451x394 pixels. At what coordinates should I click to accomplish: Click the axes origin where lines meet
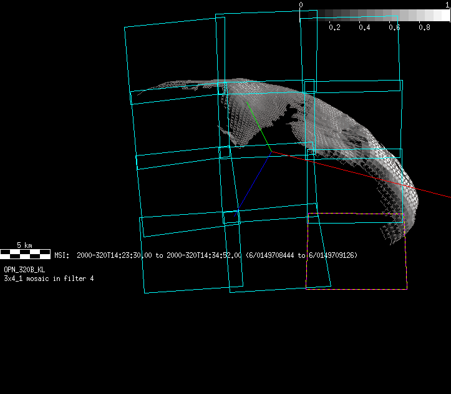[x=271, y=152]
